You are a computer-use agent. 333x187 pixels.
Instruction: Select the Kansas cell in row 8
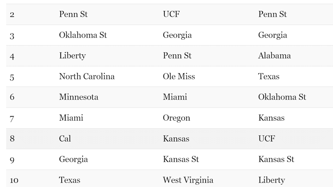[176, 139]
